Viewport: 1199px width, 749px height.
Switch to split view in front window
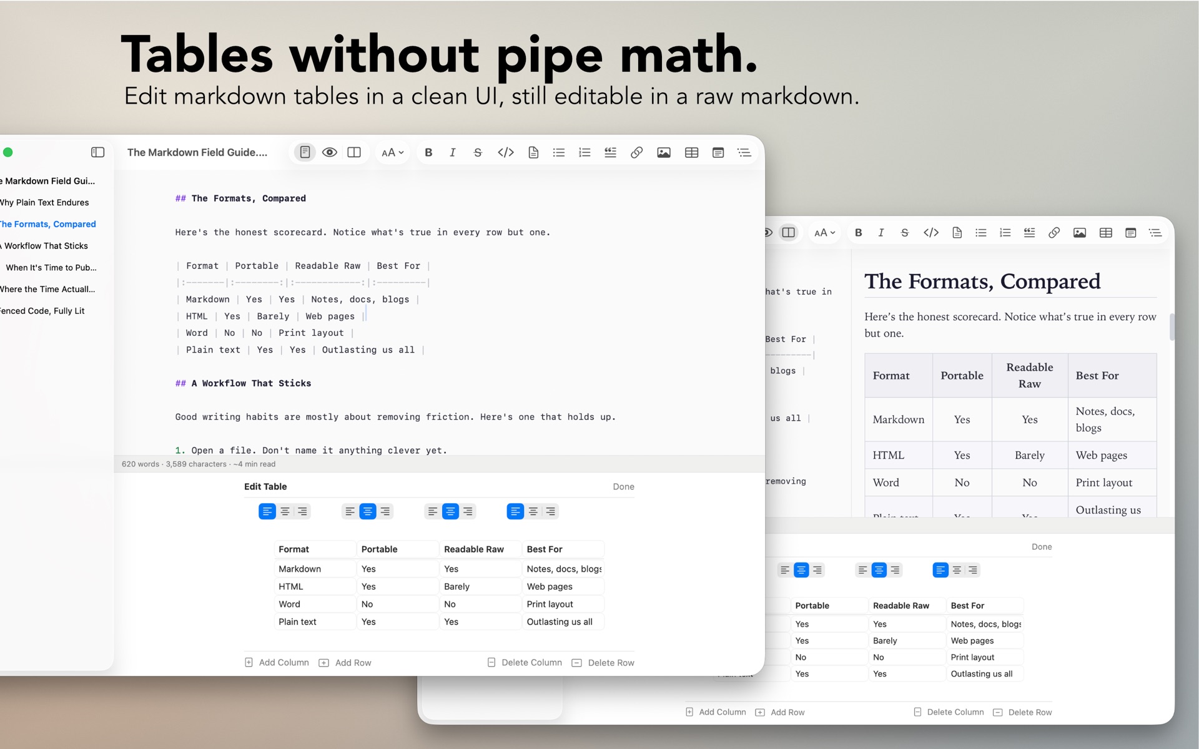pos(354,152)
